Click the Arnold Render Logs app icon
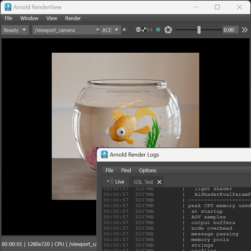The width and height of the screenshot is (251, 251). (104, 154)
